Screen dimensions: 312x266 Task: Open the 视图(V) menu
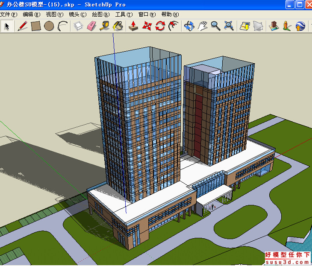pyautogui.click(x=55, y=15)
